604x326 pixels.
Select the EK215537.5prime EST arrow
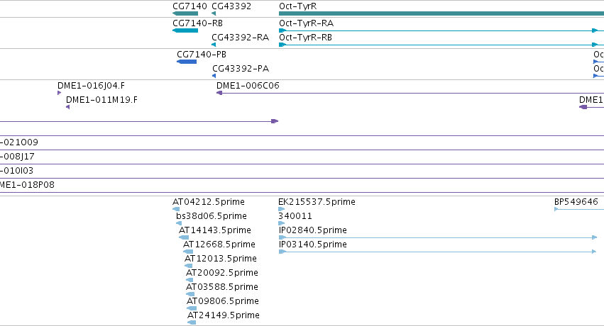(x=282, y=209)
